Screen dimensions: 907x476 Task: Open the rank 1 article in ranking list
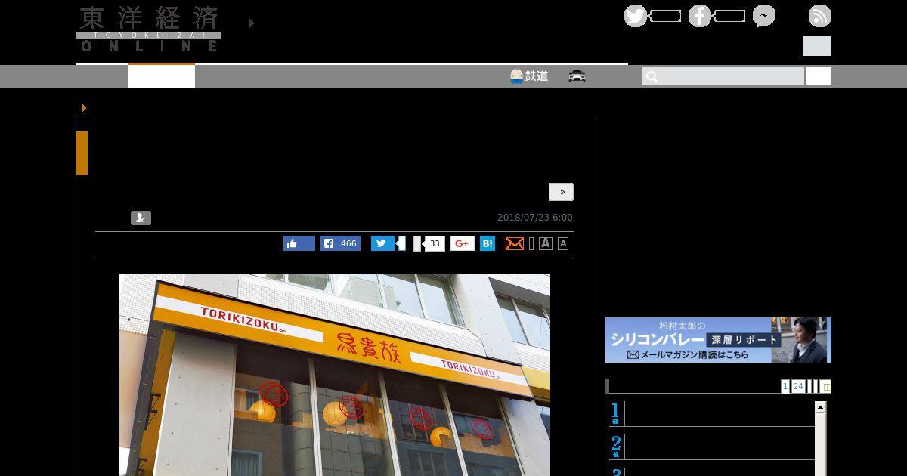pyautogui.click(x=711, y=414)
